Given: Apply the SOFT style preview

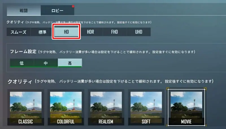Looking at the screenshot, I should point(146,107).
